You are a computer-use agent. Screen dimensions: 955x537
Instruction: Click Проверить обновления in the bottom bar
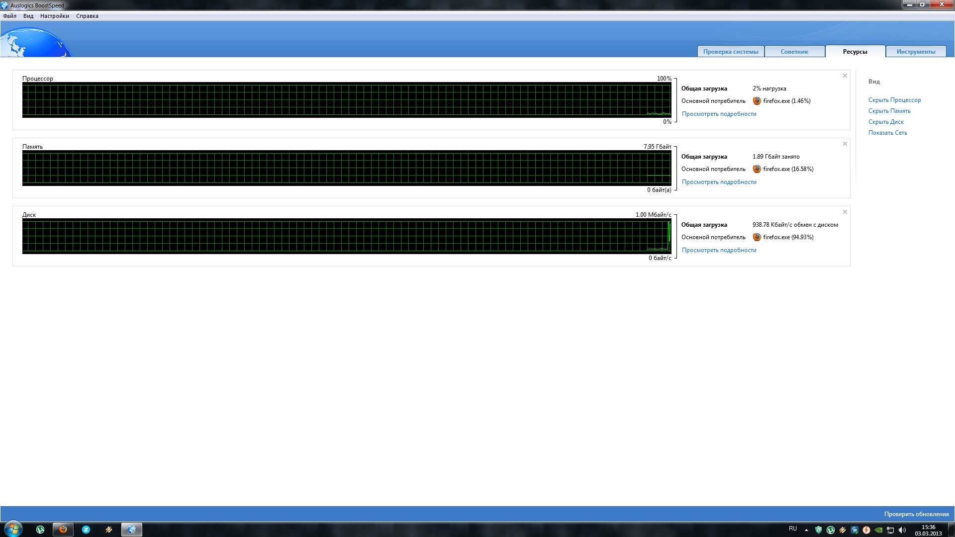pyautogui.click(x=916, y=514)
